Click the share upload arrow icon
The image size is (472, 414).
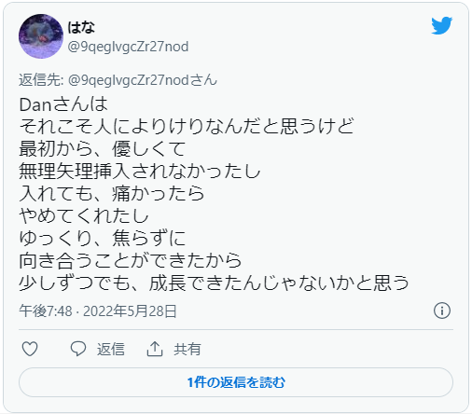[155, 349]
